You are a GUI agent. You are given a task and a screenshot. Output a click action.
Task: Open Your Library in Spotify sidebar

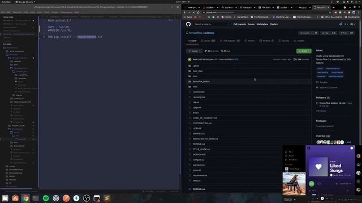(291, 160)
